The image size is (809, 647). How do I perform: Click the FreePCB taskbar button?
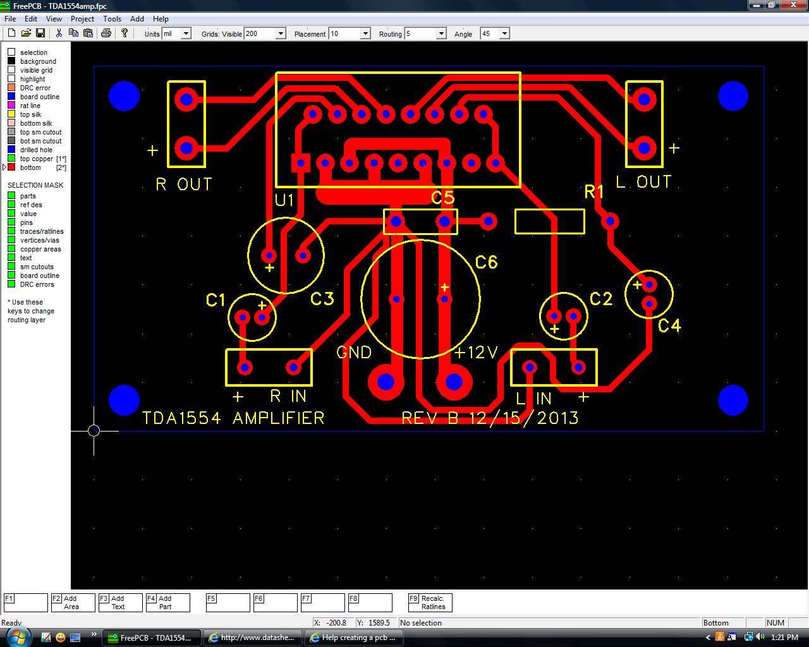coord(152,638)
